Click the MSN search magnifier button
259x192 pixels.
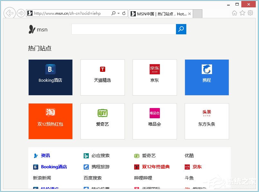181,29
